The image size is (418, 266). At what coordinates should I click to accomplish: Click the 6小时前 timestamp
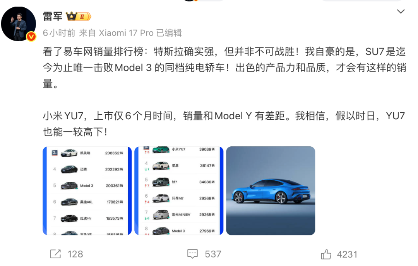[x=59, y=33]
